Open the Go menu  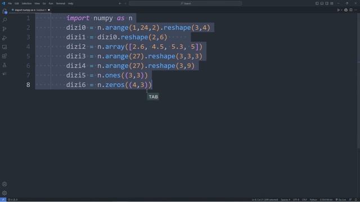(x=44, y=3)
